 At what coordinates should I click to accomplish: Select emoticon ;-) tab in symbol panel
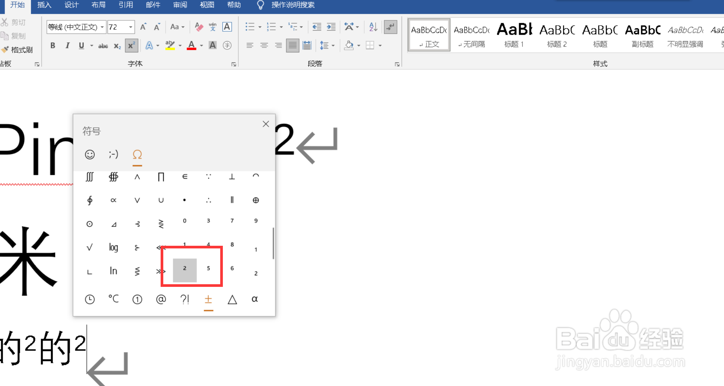(x=113, y=155)
